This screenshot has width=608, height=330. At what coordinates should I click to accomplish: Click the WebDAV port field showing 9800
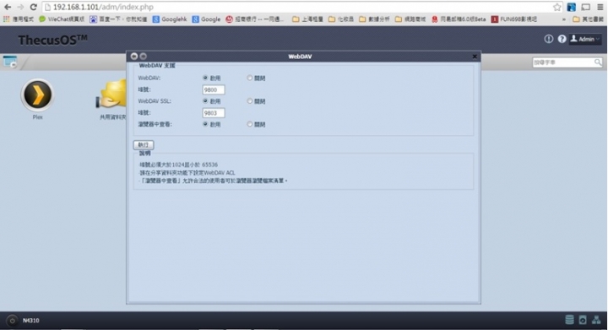(x=214, y=89)
